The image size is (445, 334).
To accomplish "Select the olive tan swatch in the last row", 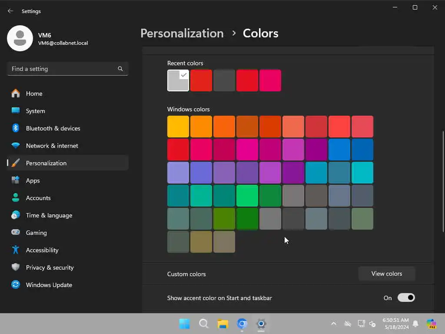I will (201, 242).
